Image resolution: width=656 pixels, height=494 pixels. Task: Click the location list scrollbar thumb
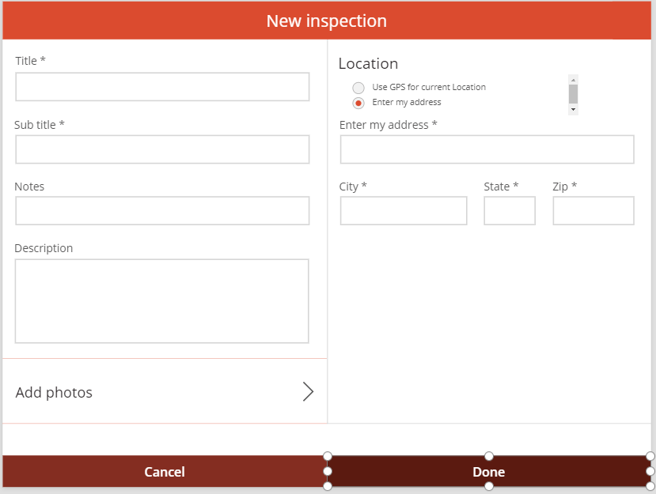point(573,94)
